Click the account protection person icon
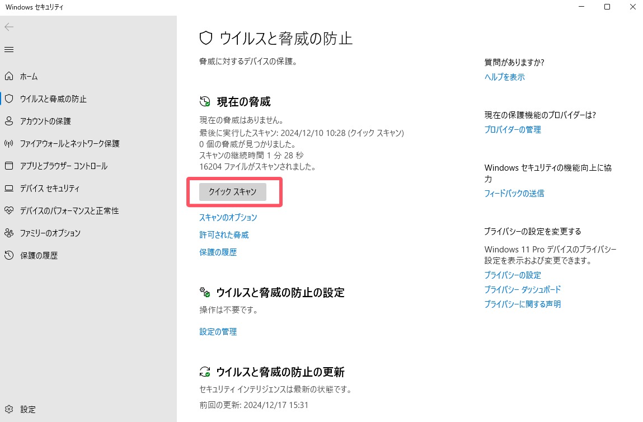Image resolution: width=643 pixels, height=422 pixels. (9, 121)
